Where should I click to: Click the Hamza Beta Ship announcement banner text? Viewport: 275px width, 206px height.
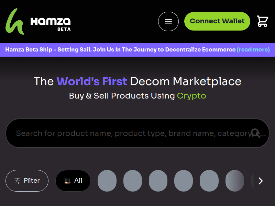click(120, 49)
